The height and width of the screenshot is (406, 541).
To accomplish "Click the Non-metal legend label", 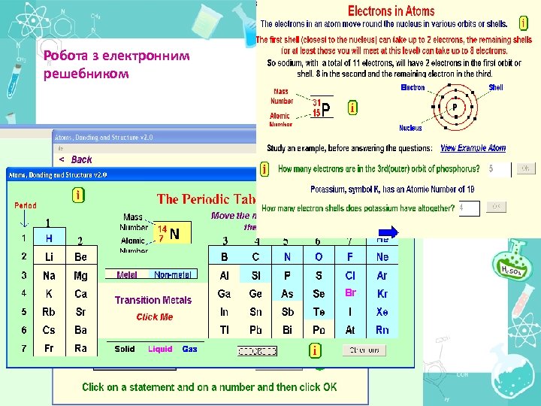I will tap(173, 274).
